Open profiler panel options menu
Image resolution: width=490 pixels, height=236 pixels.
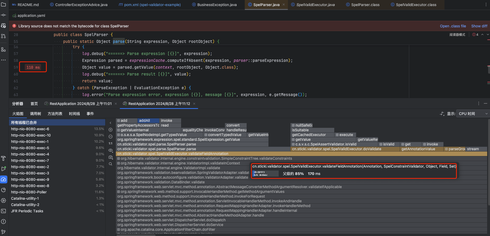pos(479,104)
